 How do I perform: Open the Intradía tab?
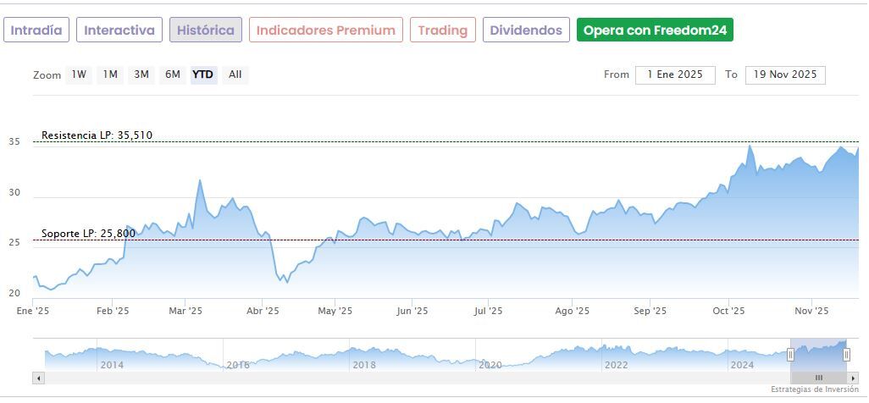click(36, 30)
